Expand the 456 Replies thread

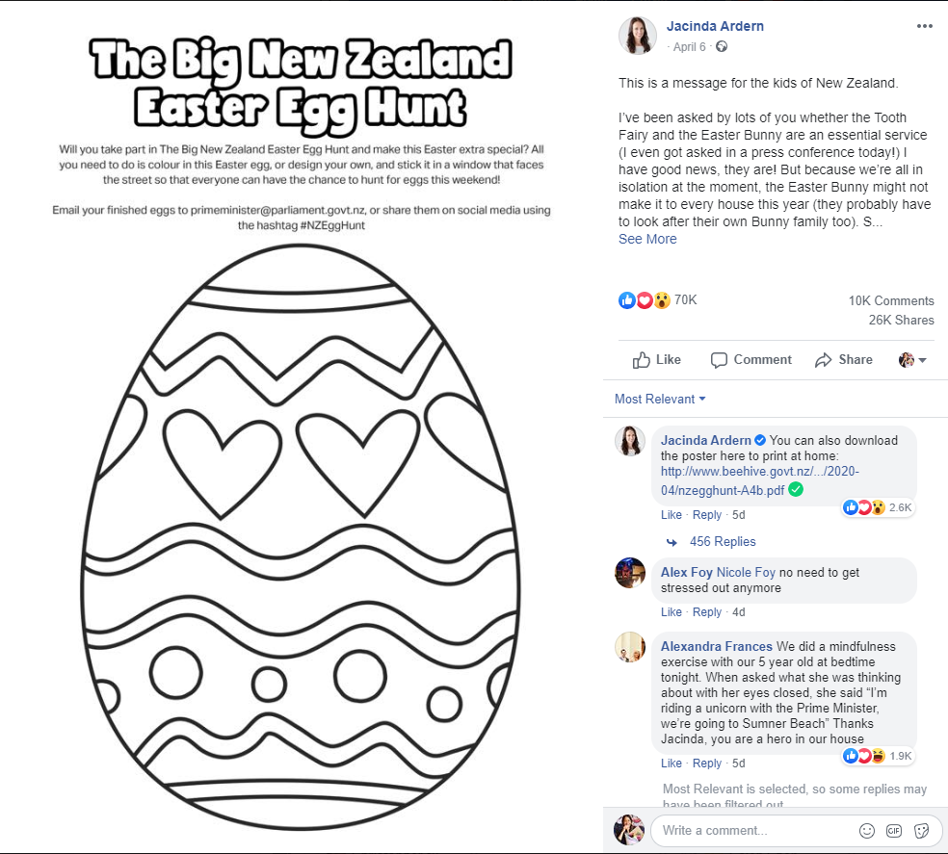pos(722,542)
